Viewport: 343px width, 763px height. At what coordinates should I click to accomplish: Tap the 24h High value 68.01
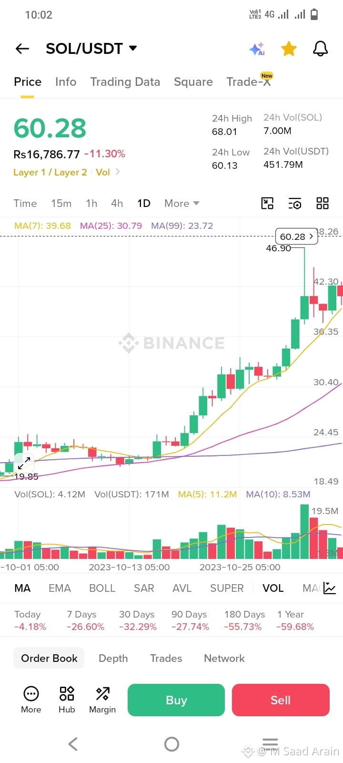pos(224,132)
